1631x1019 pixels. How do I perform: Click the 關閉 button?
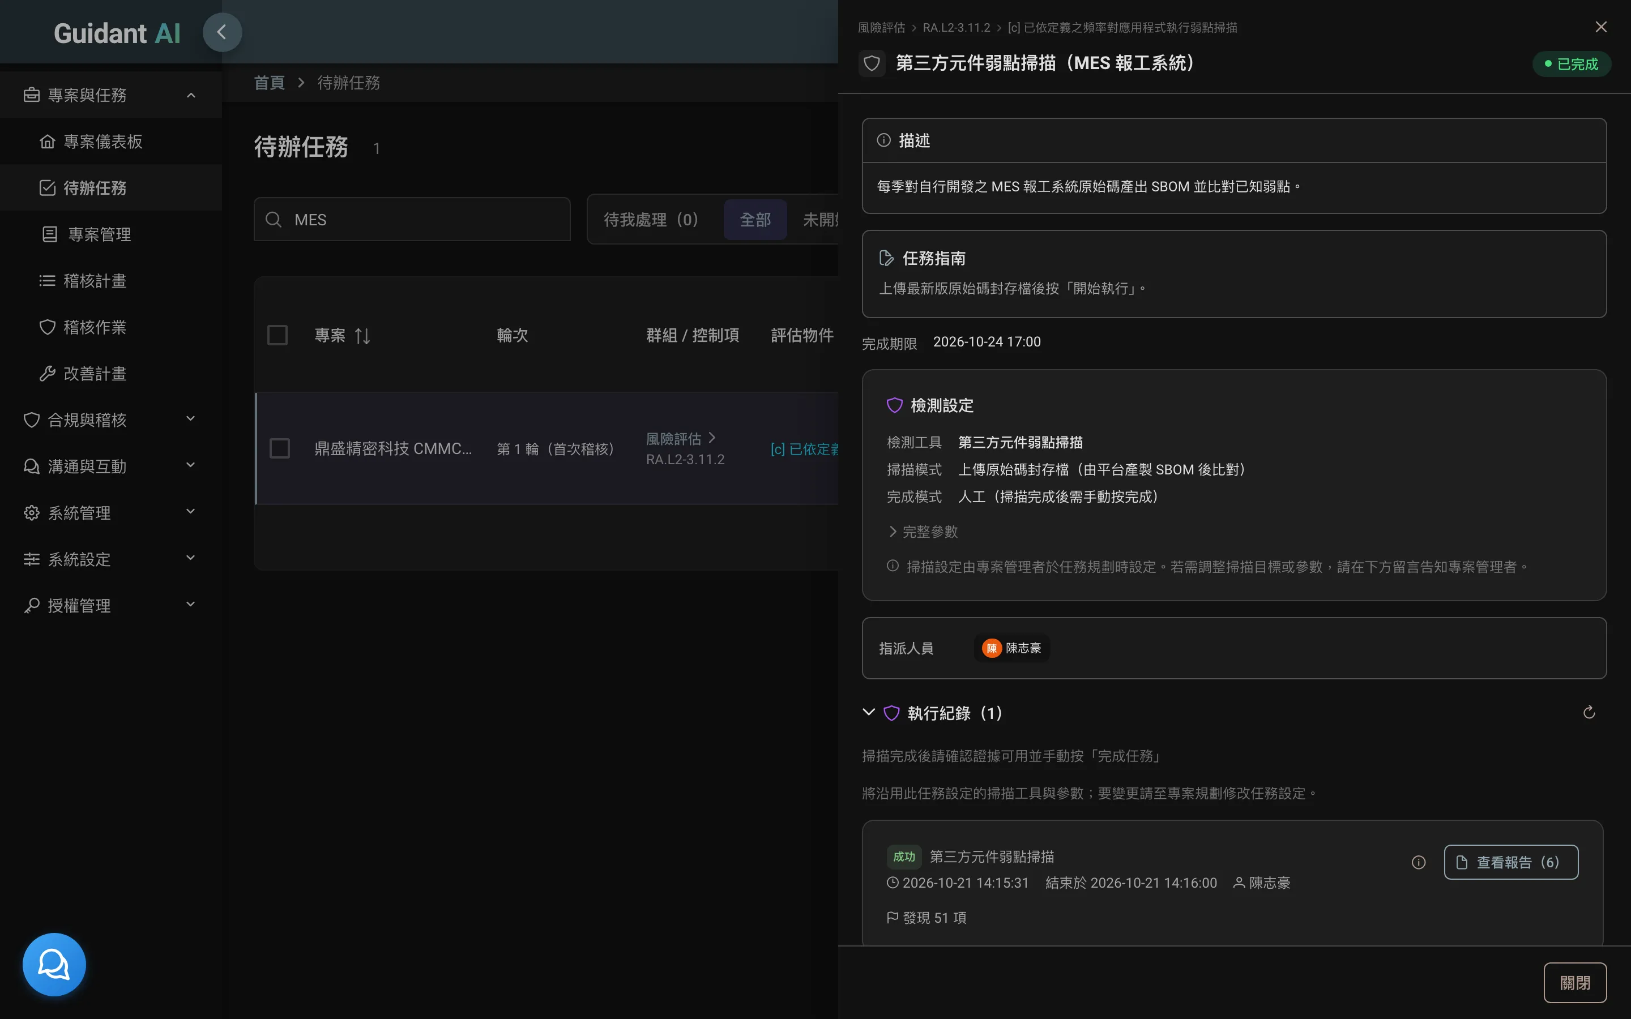(x=1575, y=983)
